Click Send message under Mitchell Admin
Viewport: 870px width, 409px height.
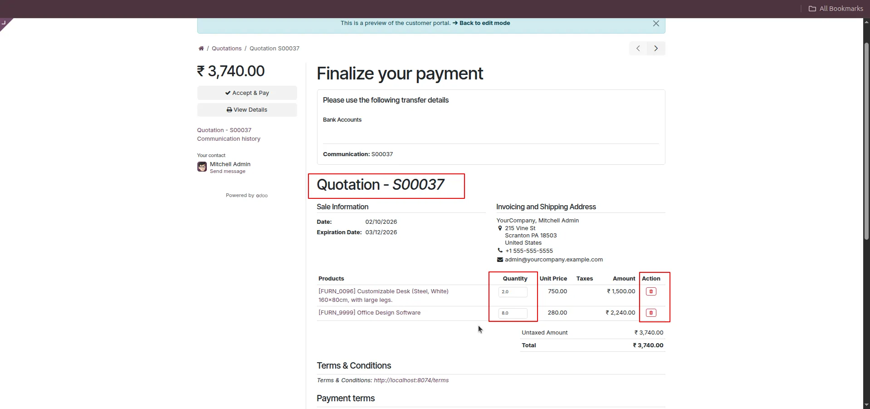[227, 172]
